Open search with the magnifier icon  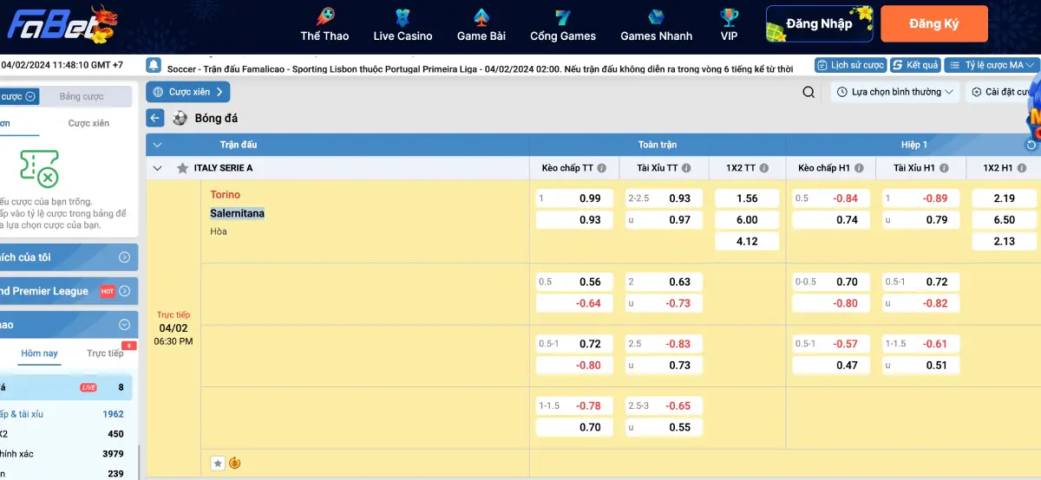point(809,93)
